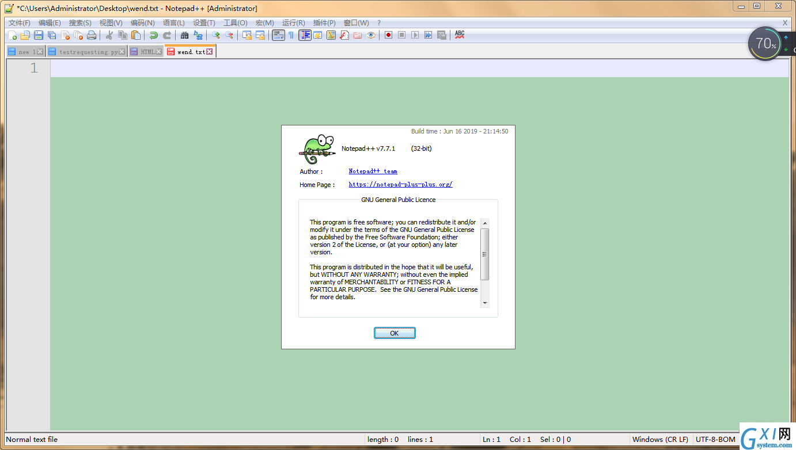Image resolution: width=796 pixels, height=450 pixels.
Task: Click the Zoom Out icon
Action: 229,35
